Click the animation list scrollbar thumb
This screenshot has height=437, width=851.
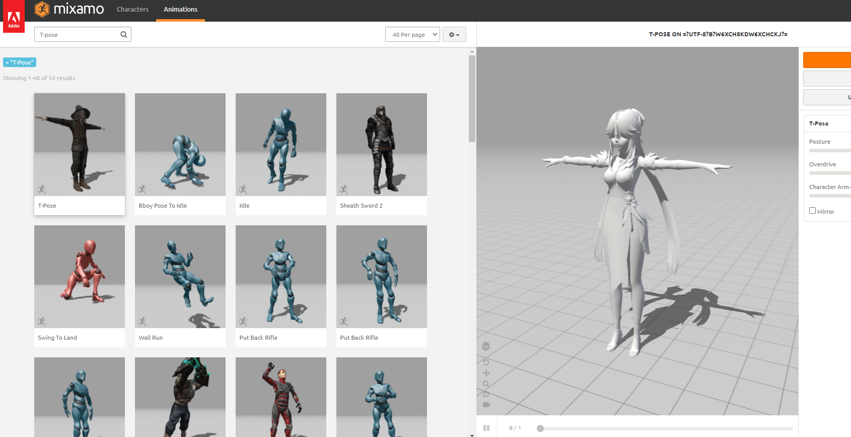tap(472, 99)
